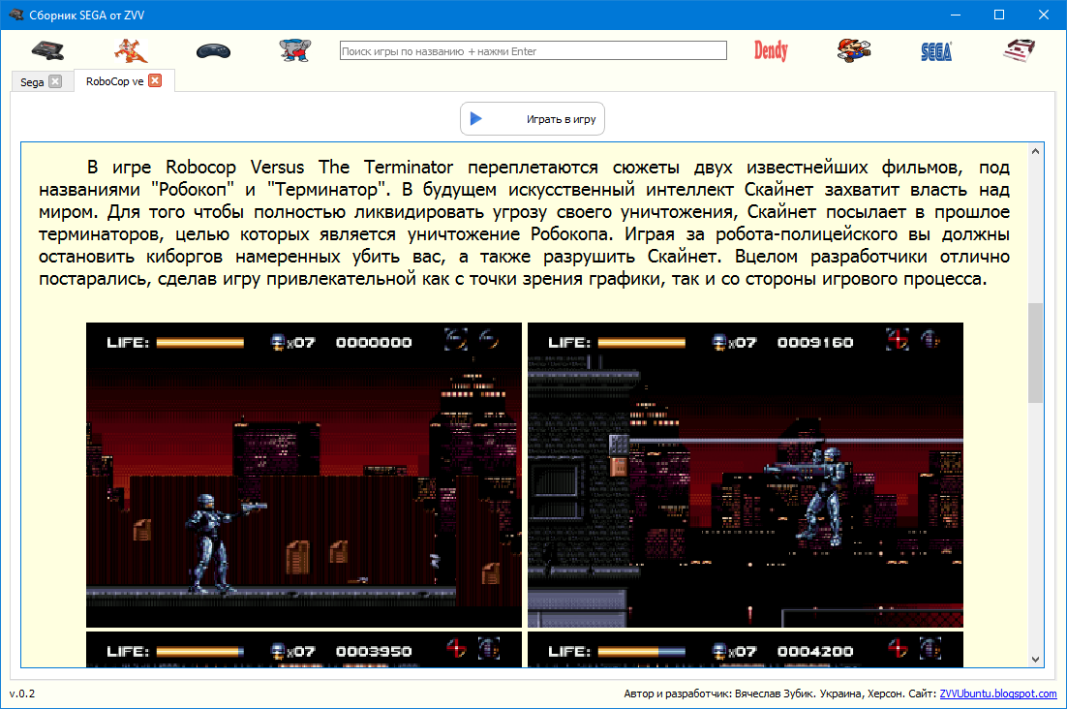The width and height of the screenshot is (1067, 709).
Task: Click the Mario character icon
Action: 853,50
